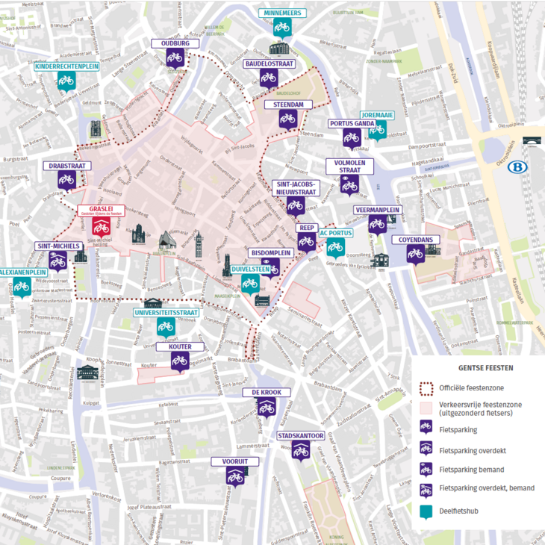545x545 pixels.
Task: Open the Kinderrechtenplein bike hub marker
Action: click(x=66, y=81)
